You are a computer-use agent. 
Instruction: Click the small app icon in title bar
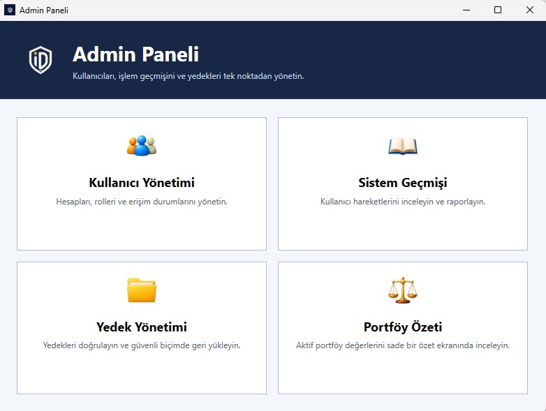pos(10,10)
